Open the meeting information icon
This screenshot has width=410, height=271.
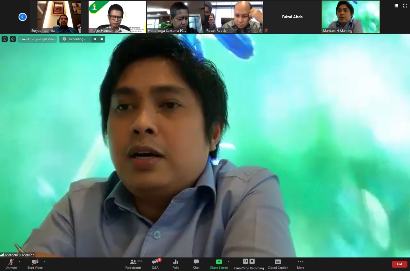[4, 39]
